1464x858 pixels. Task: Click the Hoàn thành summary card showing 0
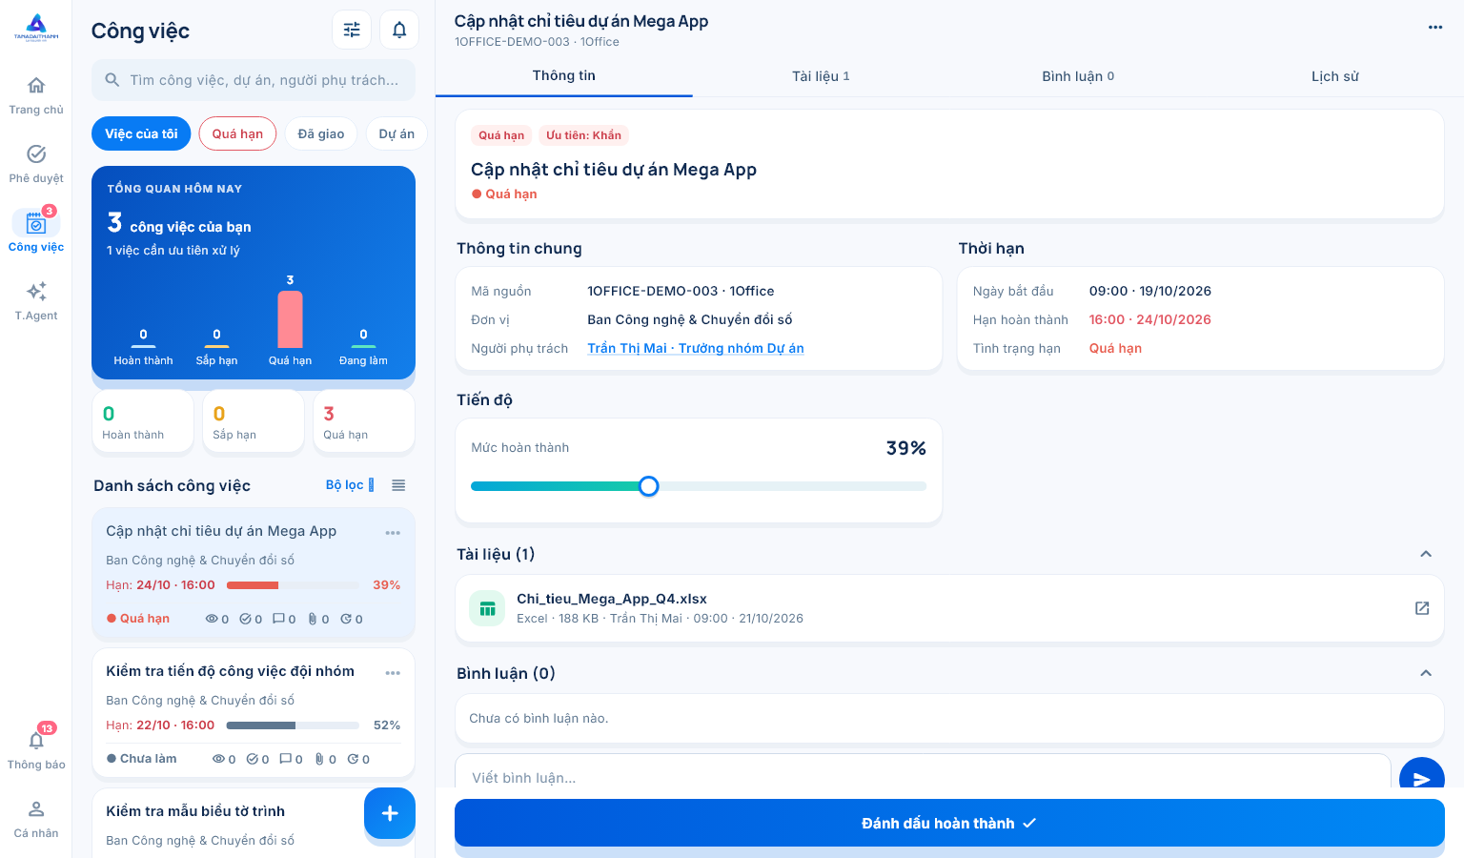click(143, 421)
